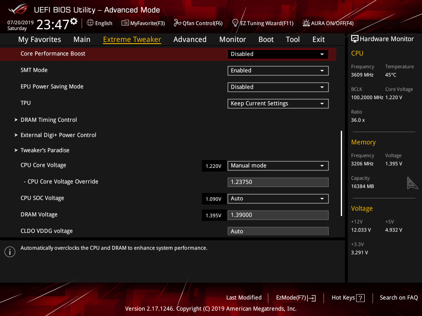
Task: Click the 1.395V DRAM voltage reading
Action: click(x=214, y=216)
